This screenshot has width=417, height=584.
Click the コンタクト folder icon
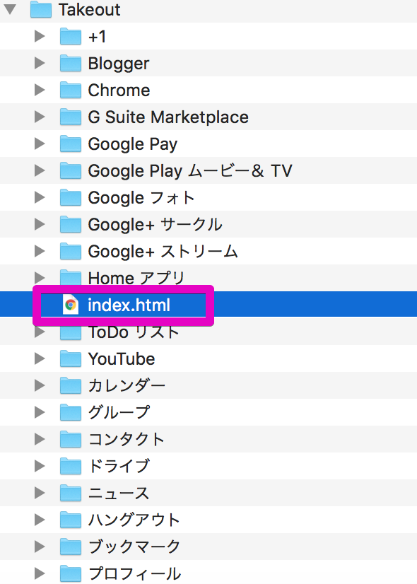71,439
